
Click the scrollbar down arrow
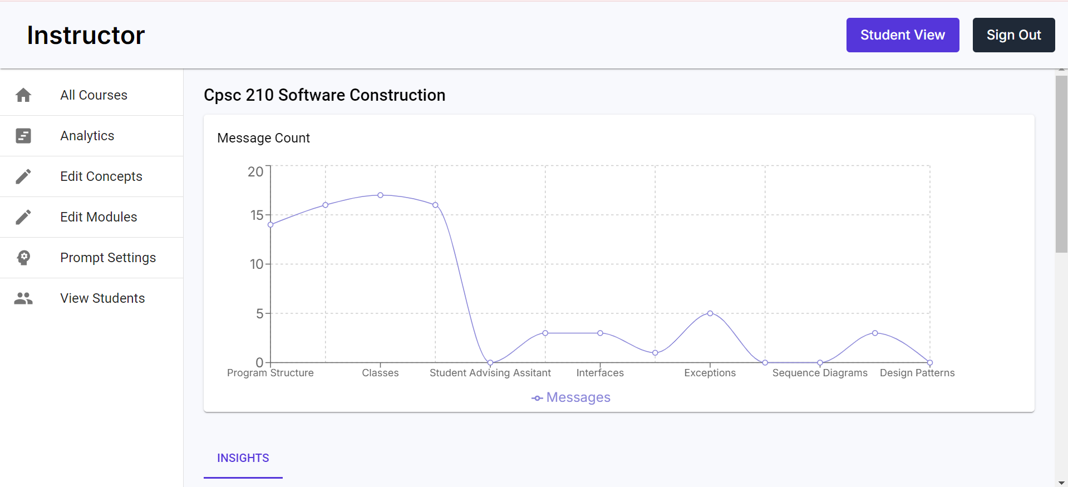click(1061, 483)
